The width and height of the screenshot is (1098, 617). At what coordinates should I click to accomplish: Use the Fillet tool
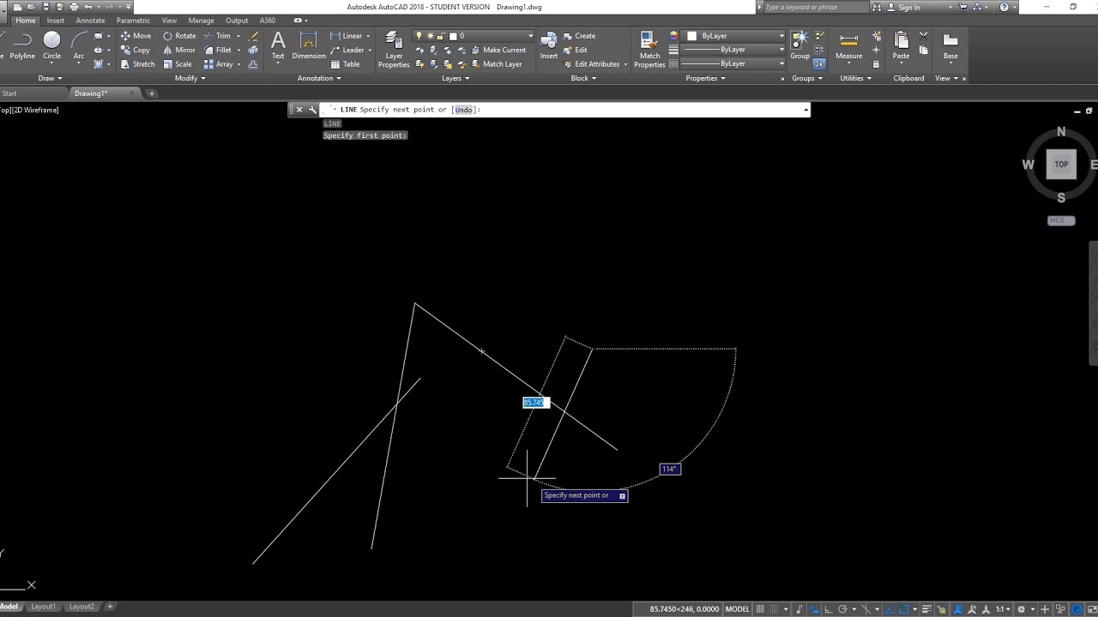click(x=218, y=50)
